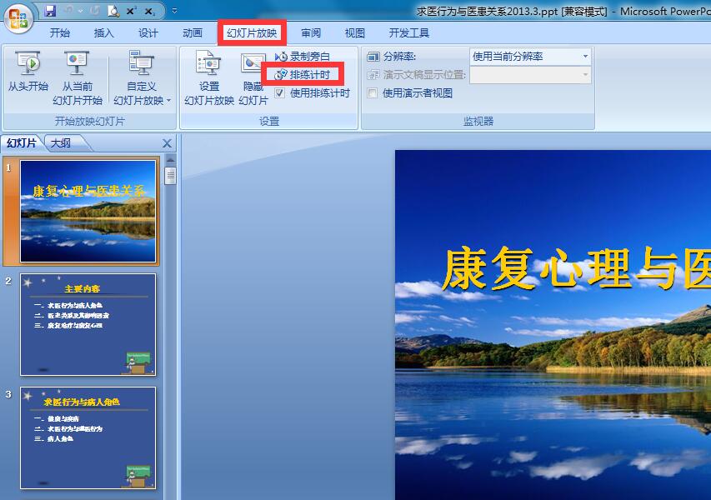Switch to the 大纲 outline tab

[x=61, y=143]
